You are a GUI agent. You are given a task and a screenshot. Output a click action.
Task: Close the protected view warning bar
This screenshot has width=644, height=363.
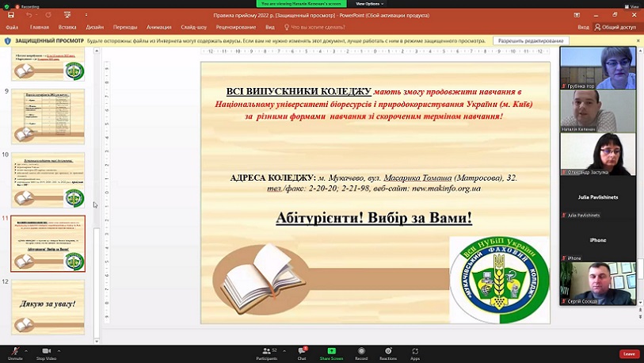[638, 40]
